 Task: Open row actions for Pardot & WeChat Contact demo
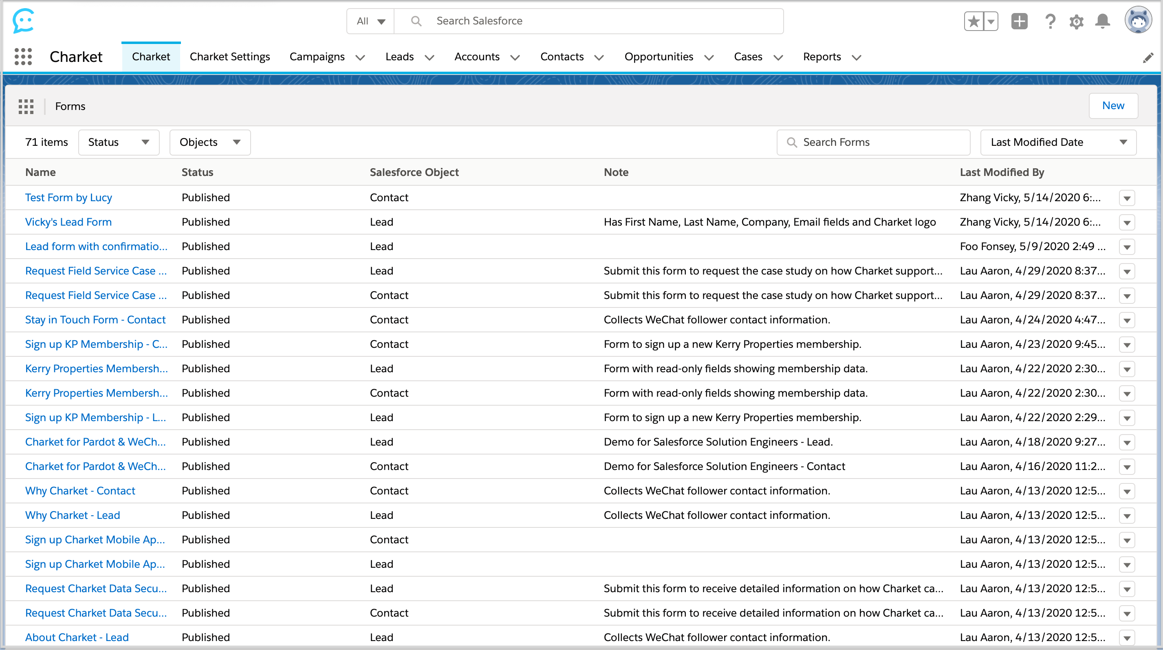1127,467
